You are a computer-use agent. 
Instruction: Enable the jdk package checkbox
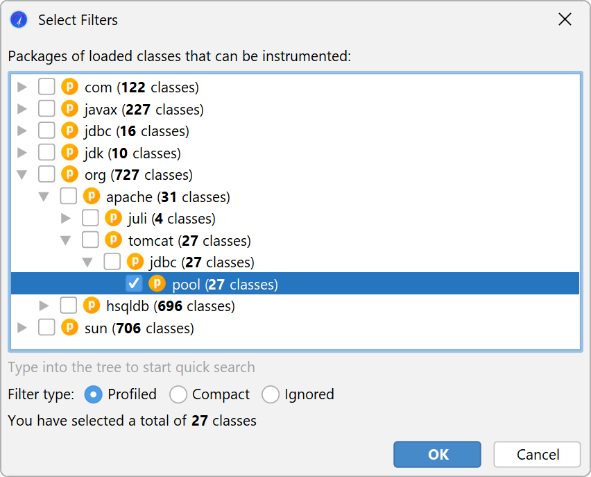point(46,153)
